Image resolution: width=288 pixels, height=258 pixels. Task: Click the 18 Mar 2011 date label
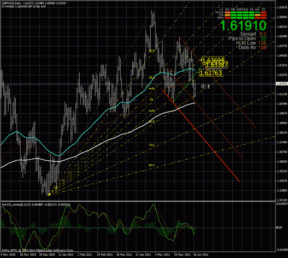pyautogui.click(x=124, y=255)
